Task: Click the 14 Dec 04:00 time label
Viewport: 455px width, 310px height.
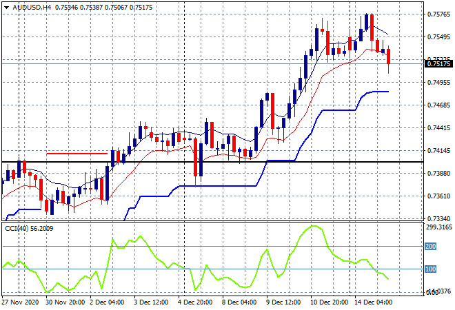Action: pyautogui.click(x=373, y=302)
